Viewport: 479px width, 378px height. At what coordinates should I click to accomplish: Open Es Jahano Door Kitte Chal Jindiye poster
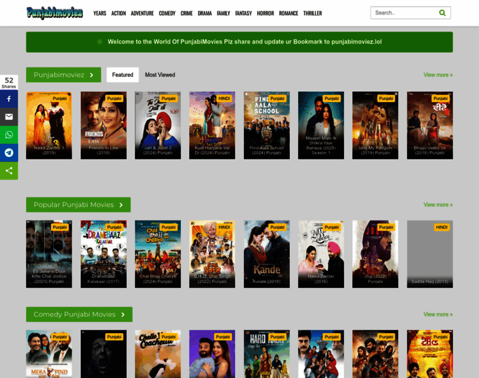pos(49,254)
